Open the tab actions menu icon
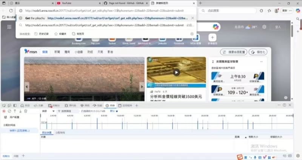The image size is (302, 160). click(4, 3)
